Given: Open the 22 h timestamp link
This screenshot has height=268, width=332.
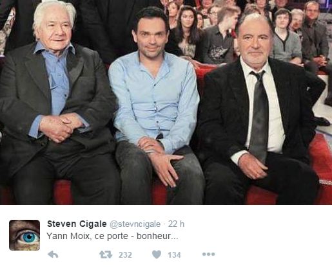Looking at the screenshot, I should pos(176,224).
